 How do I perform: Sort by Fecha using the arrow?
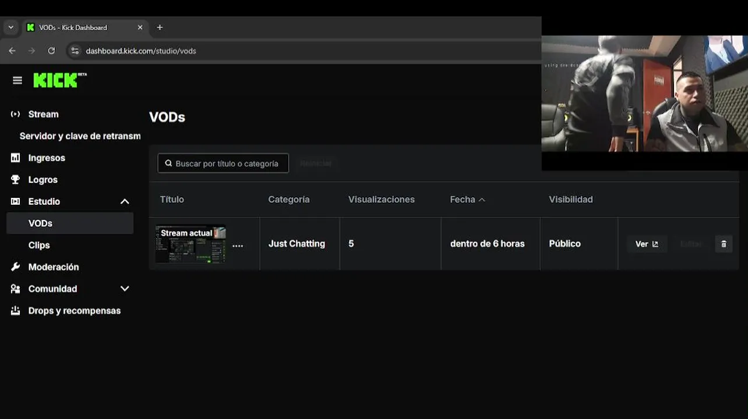click(482, 200)
